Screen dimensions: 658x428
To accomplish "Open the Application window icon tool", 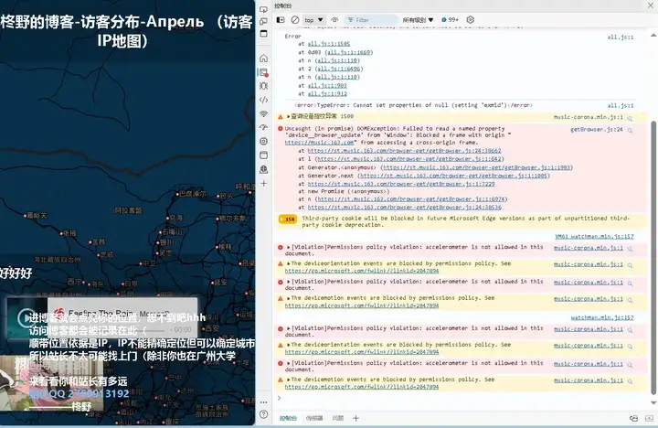I will 263,155.
